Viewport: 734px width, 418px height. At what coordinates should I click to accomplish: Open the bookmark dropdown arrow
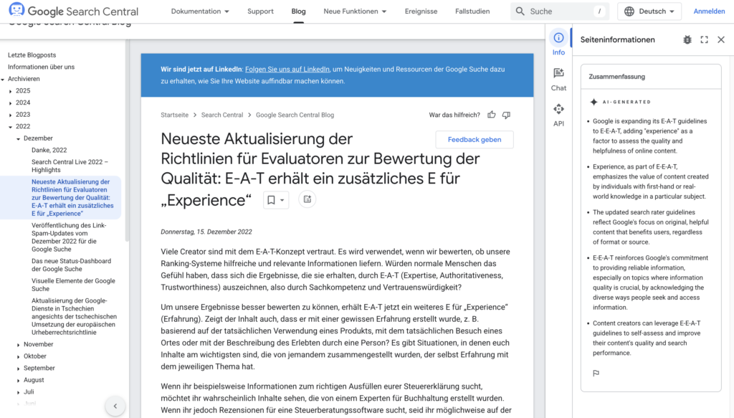[x=282, y=200]
